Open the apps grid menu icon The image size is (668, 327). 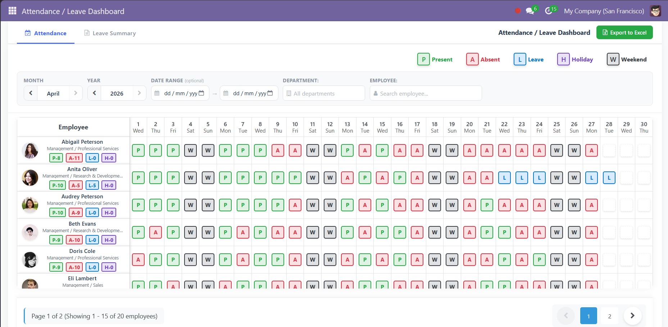click(x=13, y=11)
